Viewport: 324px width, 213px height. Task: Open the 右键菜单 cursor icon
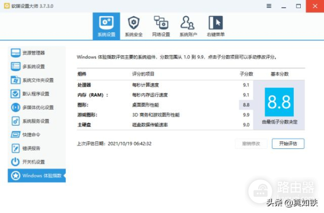[215, 23]
